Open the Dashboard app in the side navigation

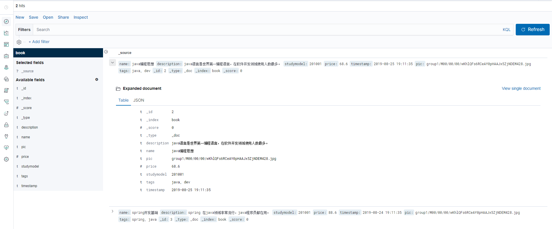tap(6, 44)
